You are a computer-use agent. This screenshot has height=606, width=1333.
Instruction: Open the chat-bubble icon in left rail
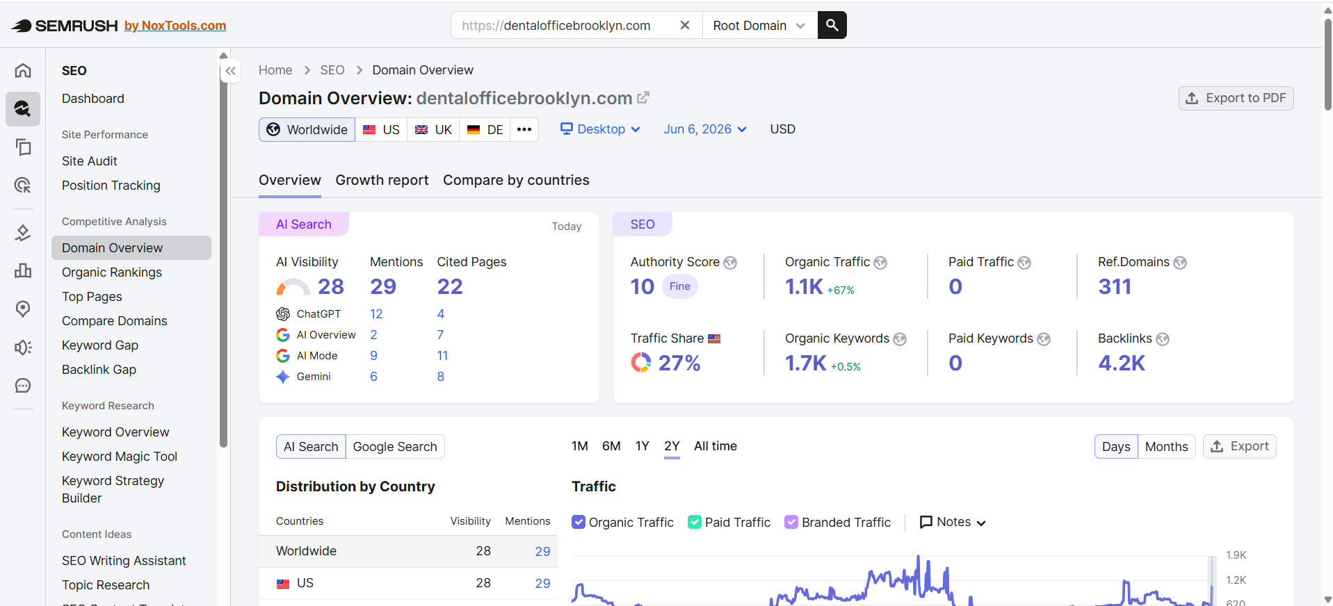point(23,385)
